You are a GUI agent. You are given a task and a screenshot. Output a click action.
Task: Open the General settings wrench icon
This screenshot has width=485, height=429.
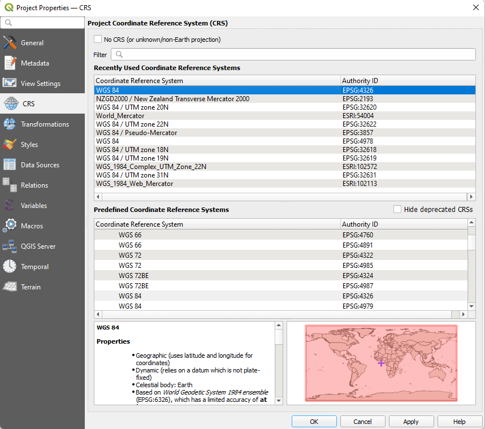click(10, 43)
